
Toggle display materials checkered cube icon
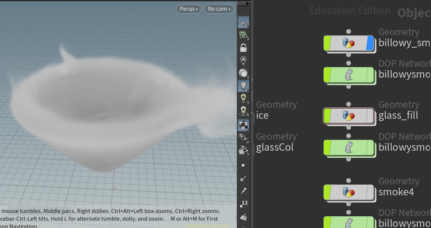243,125
